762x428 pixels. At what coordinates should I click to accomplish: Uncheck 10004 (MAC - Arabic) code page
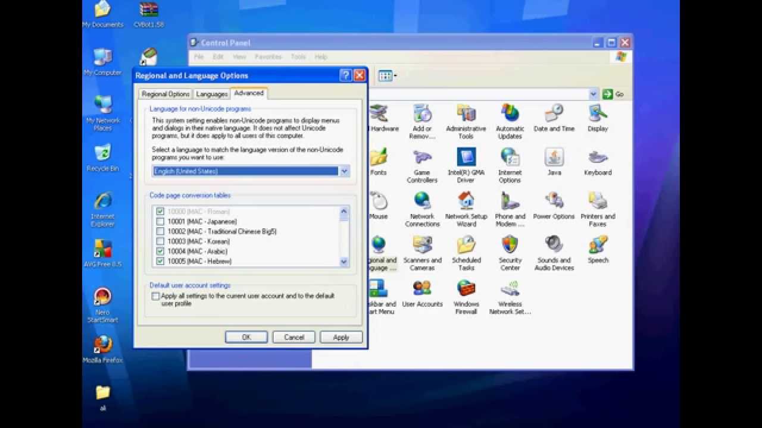tap(160, 251)
